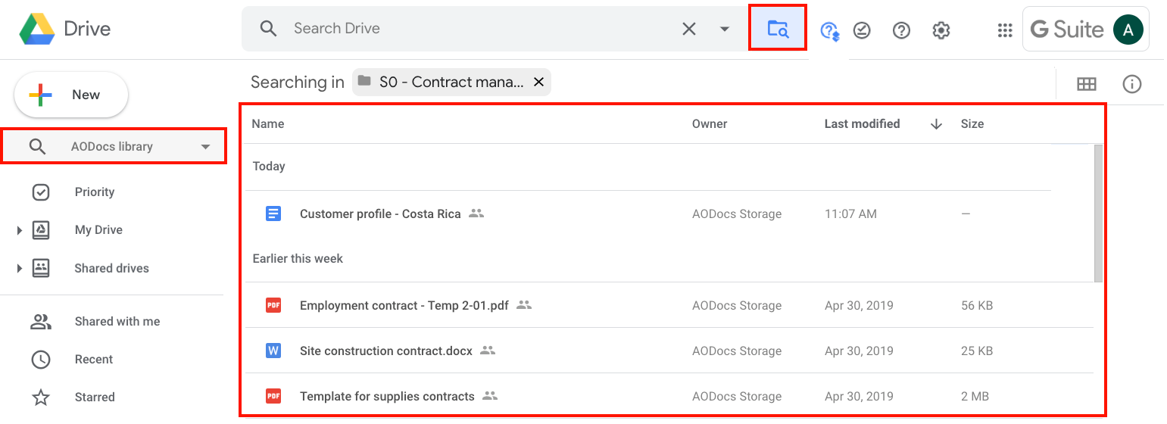The width and height of the screenshot is (1167, 424).
Task: Click shared icon beside Customer profile - Costa Rica
Action: tap(476, 214)
